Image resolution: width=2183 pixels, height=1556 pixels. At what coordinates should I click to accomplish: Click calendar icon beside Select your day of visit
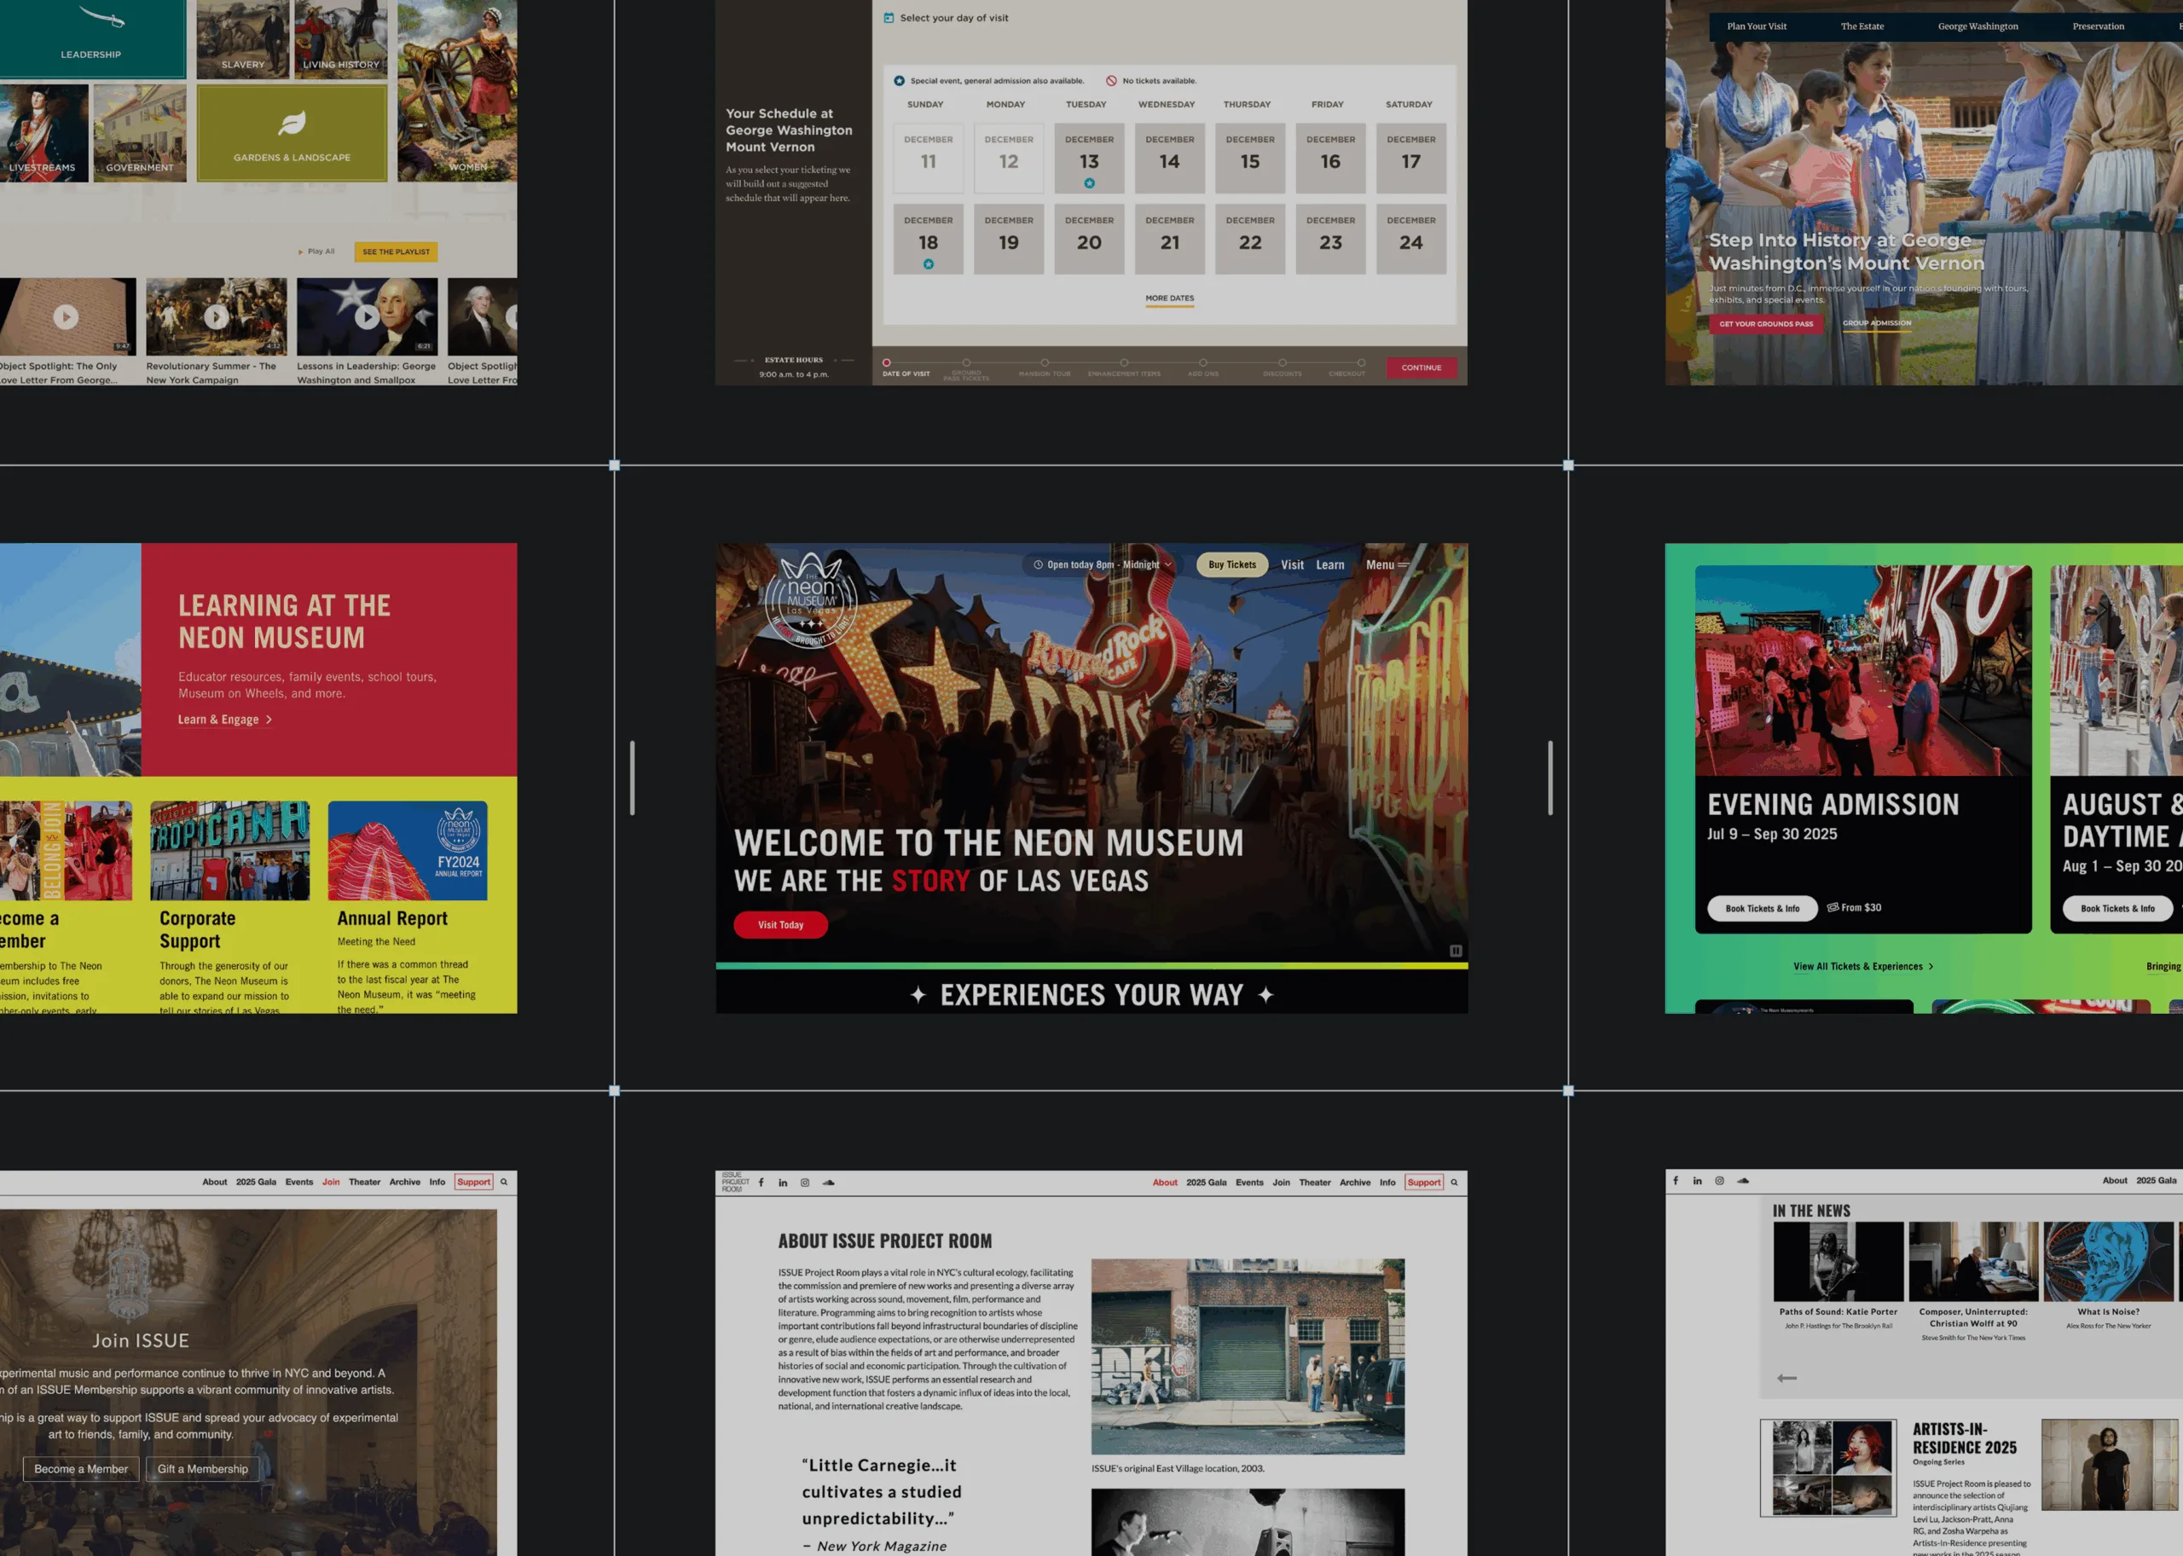tap(889, 17)
